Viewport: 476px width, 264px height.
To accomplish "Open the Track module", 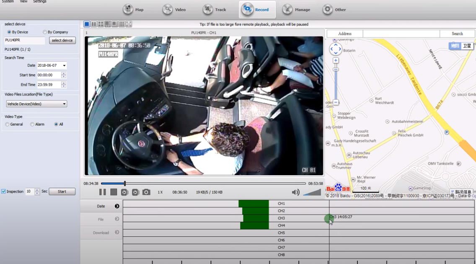I will [214, 9].
